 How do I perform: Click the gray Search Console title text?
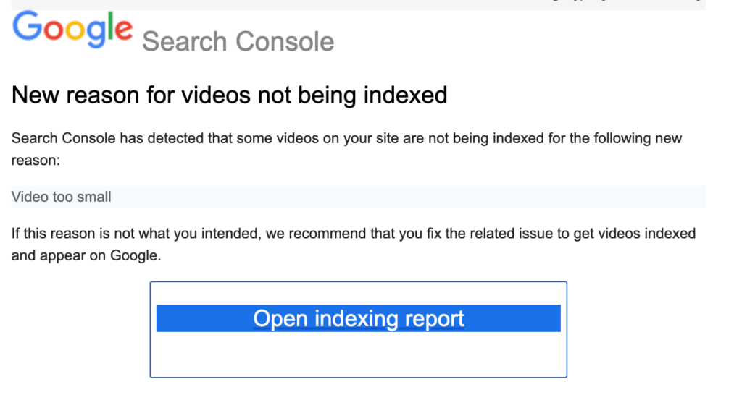click(x=238, y=41)
